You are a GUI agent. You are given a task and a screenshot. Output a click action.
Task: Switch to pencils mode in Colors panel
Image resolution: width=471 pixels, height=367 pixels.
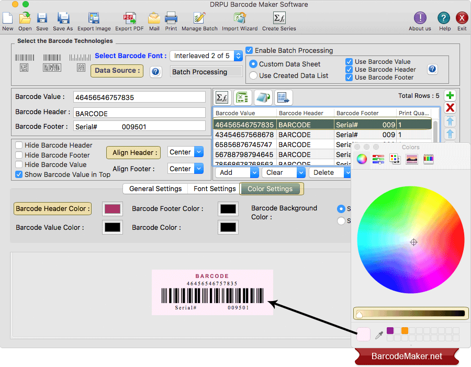coord(428,159)
